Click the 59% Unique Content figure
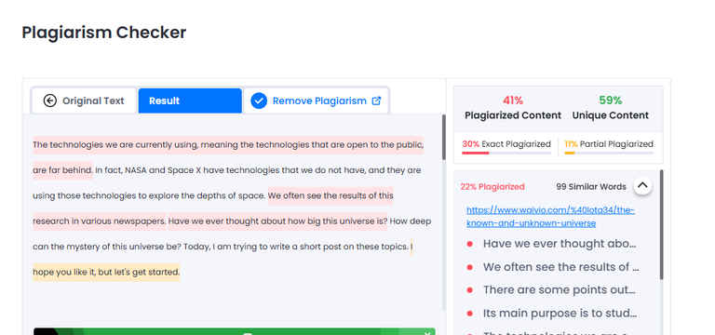The image size is (715, 335). [611, 100]
